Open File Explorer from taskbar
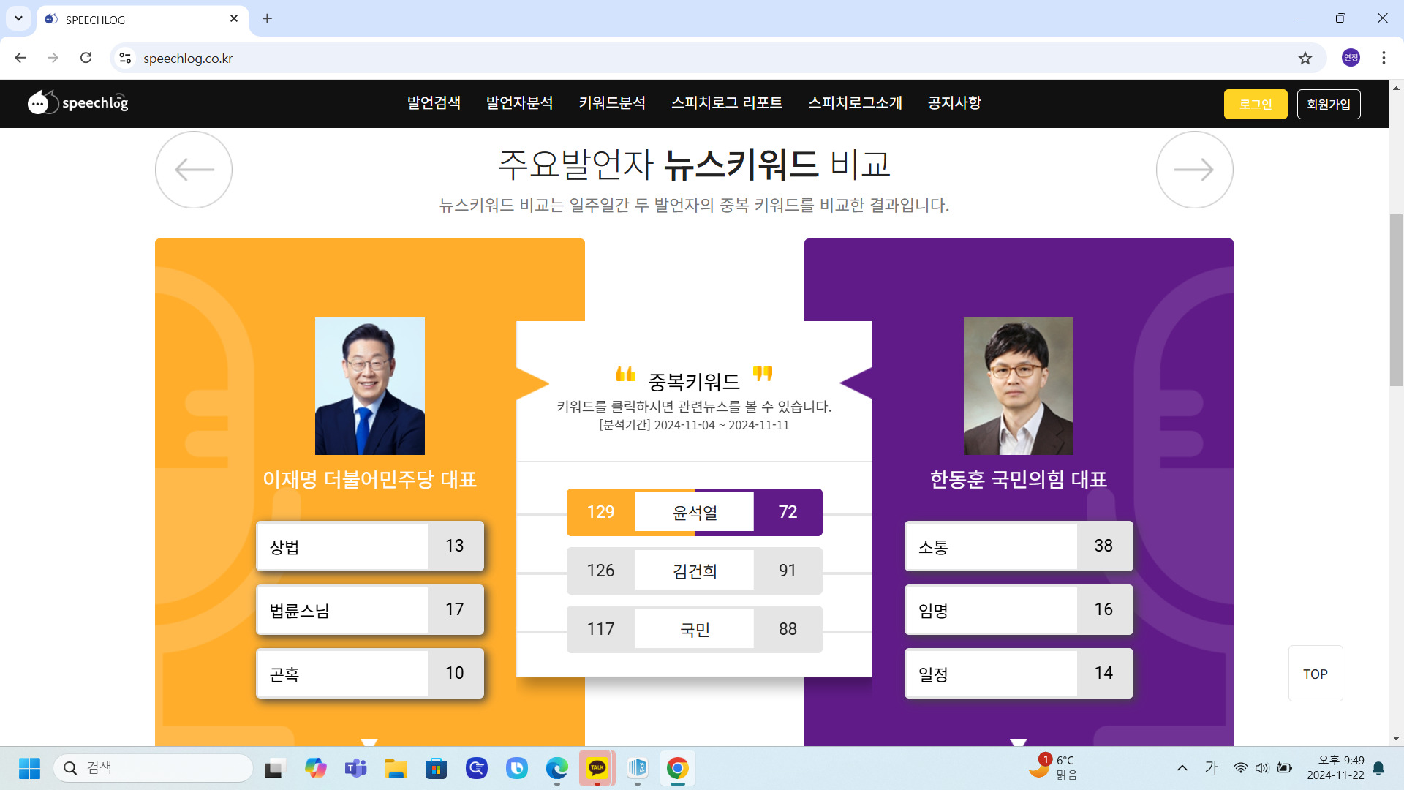Viewport: 1404px width, 790px height. pos(396,768)
